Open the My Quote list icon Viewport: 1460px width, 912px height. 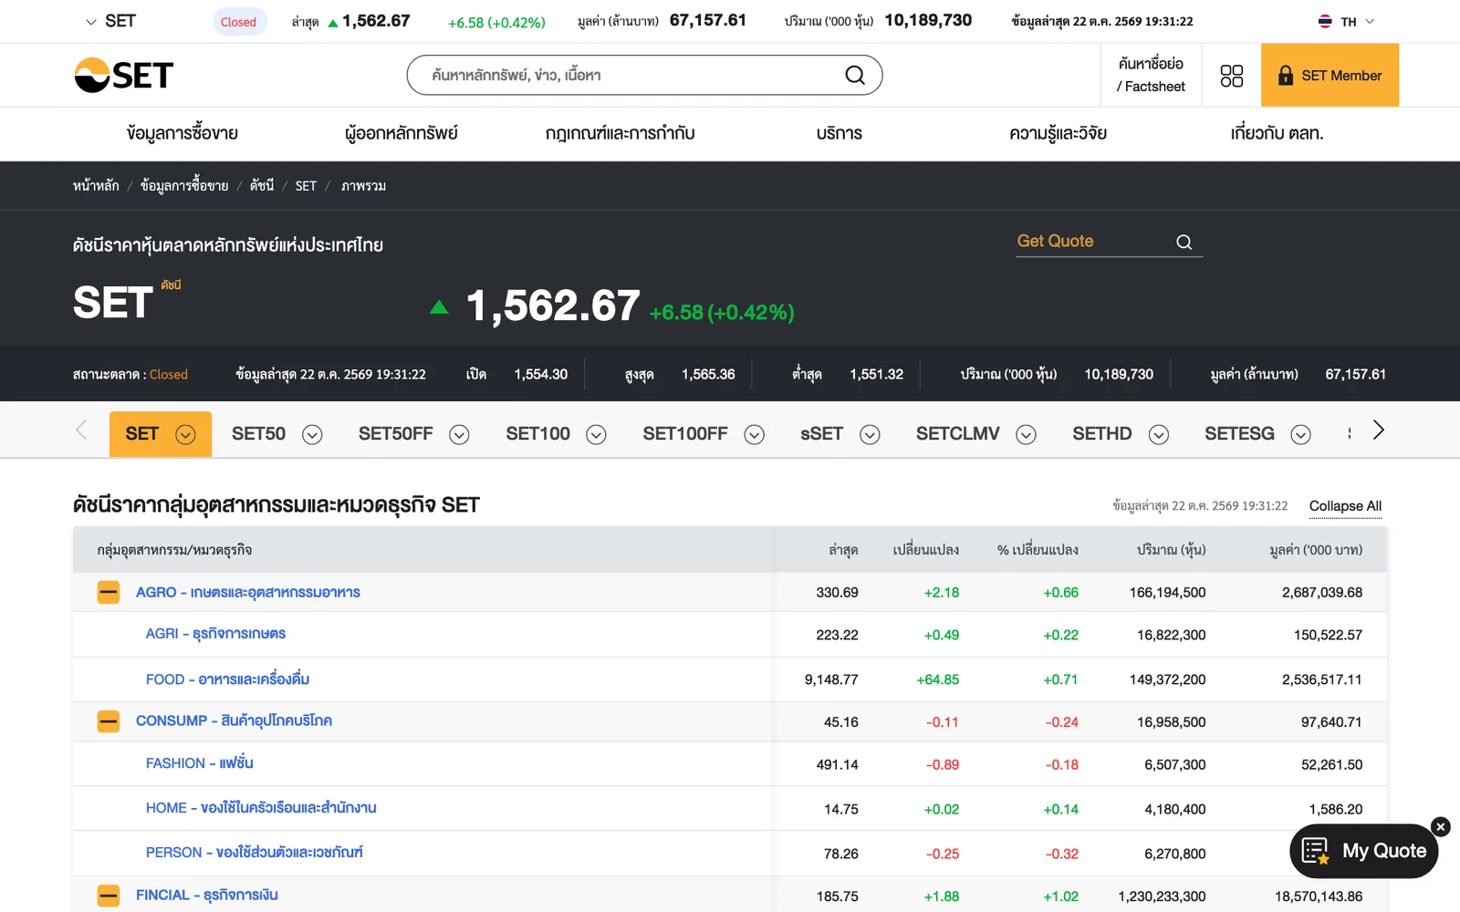(1315, 851)
